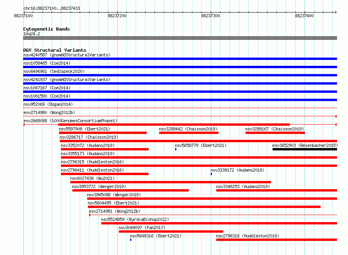Click the 88237100 ruler position label

[23, 16]
